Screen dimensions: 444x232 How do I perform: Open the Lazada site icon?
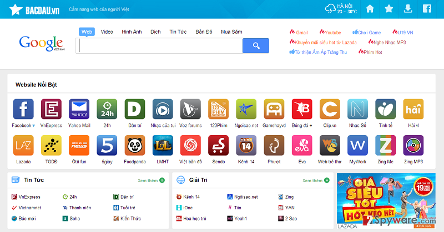pos(23,145)
